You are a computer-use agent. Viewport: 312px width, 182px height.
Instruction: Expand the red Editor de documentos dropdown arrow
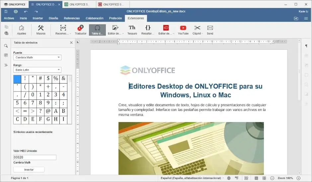174,33
